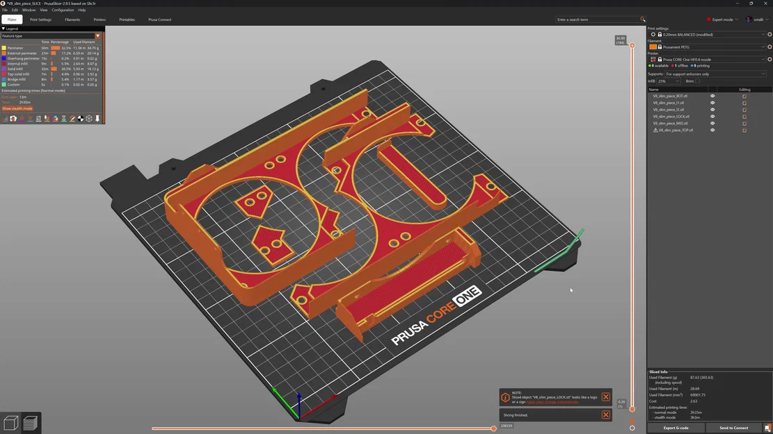Hide V8_slim_piece_I1.stl with eye icon
The width and height of the screenshot is (773, 434).
(712, 103)
